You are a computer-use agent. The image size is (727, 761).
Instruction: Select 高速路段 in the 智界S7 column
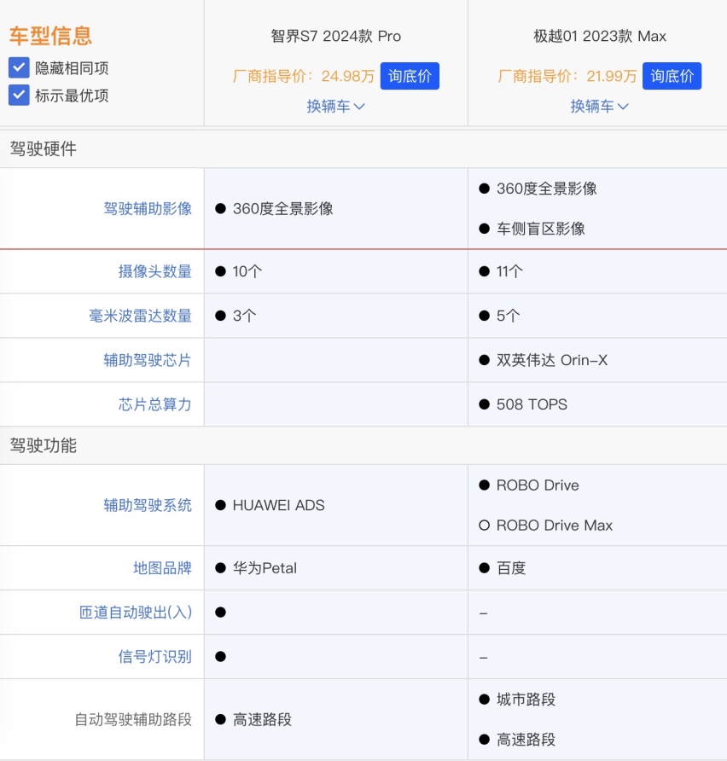262,719
